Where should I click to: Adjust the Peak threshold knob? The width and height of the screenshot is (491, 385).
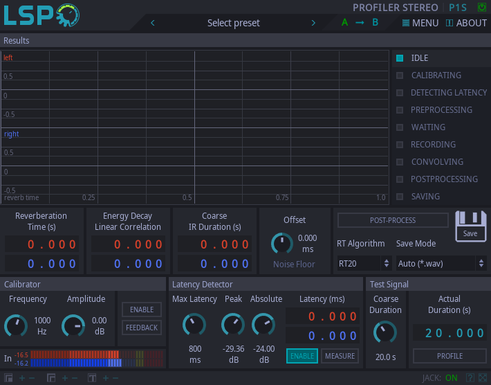[x=233, y=324]
